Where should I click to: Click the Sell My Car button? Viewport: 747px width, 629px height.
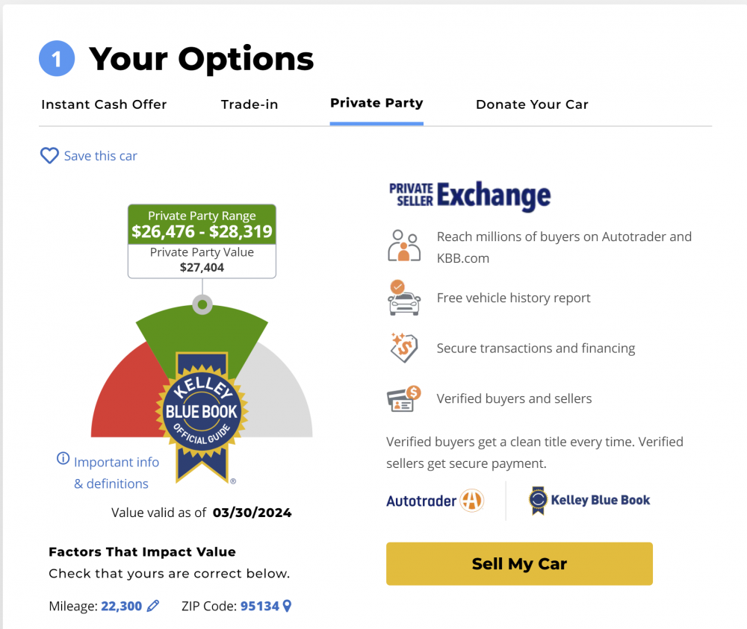(x=519, y=564)
